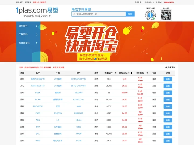
Task: Click manufacturer LG link
Action: click(58, 120)
